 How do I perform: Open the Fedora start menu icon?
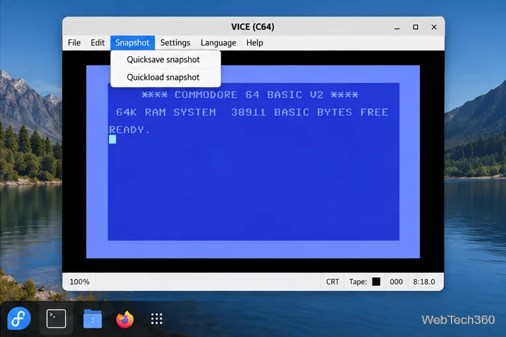pos(19,318)
